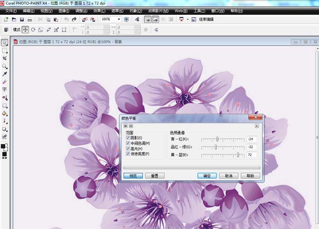Toggle the 高光(H) highlights checkbox

coord(128,148)
